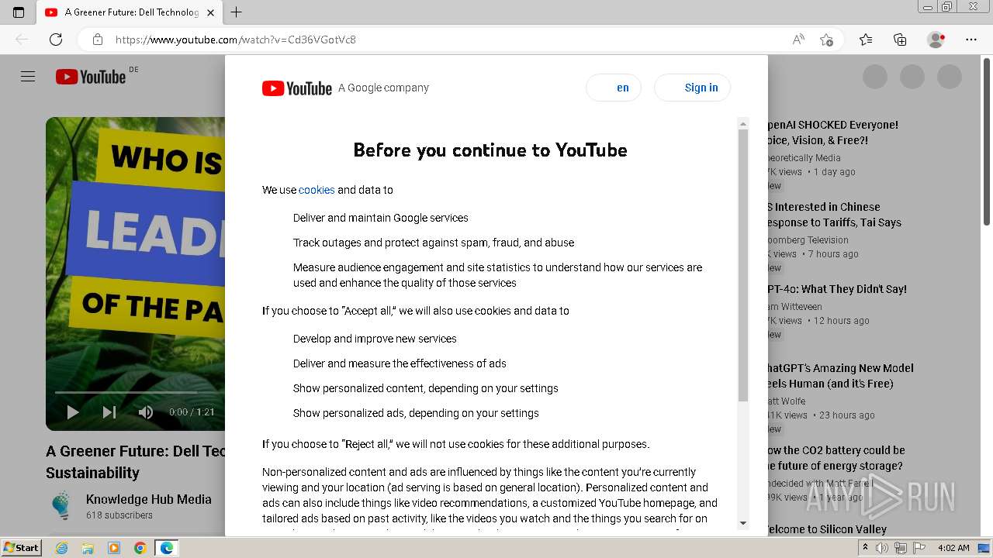
Task: Open system volume tray icon
Action: coord(882,548)
